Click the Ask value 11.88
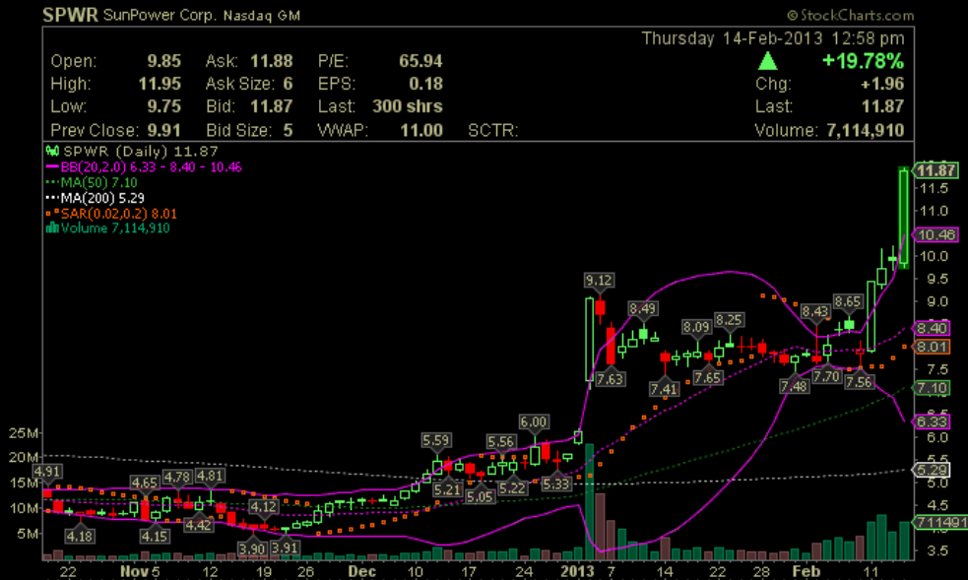 point(271,60)
